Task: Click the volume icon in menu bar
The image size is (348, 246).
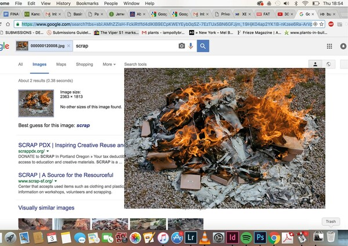Action: (287, 3)
